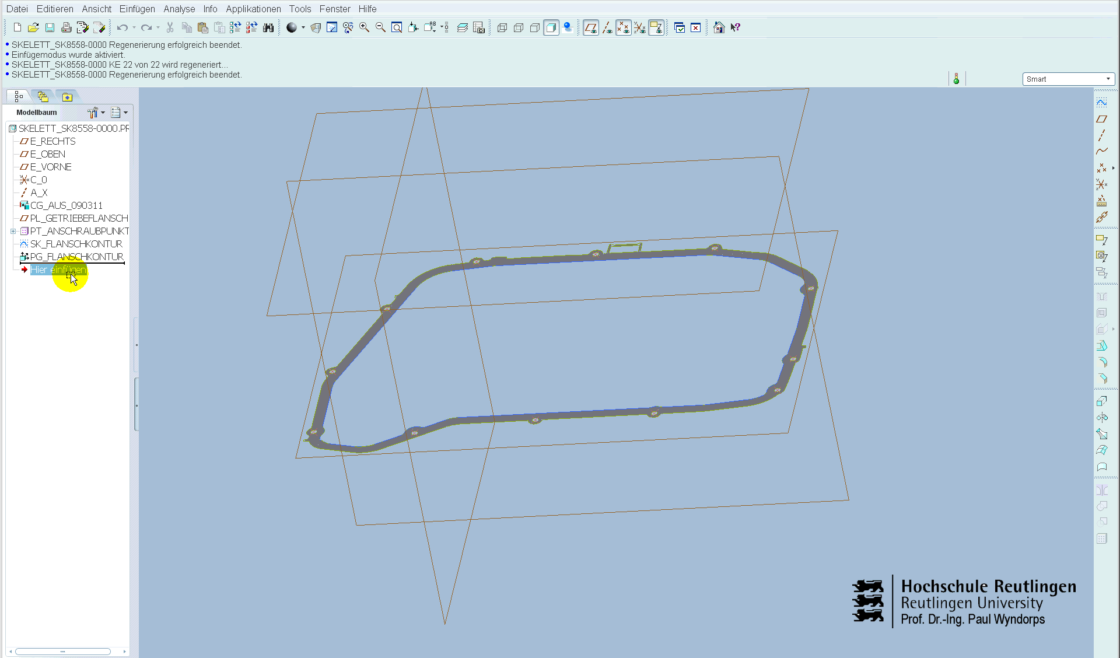
Task: Select PL_GETRIEBEFLANSCH in the model tree
Action: click(x=79, y=218)
